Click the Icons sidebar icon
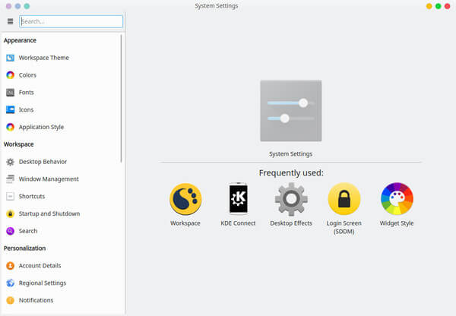The image size is (456, 316). click(10, 109)
